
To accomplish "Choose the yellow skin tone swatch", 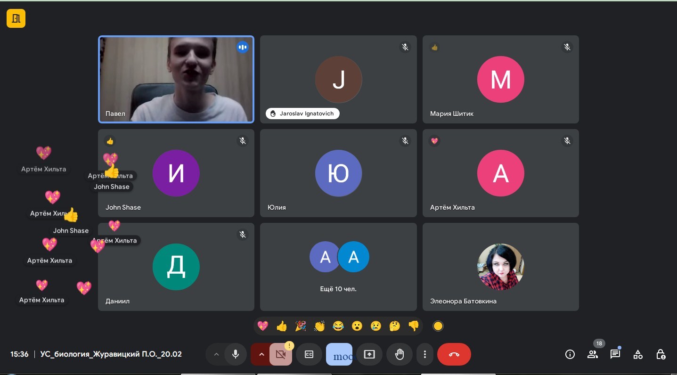I will (x=438, y=326).
